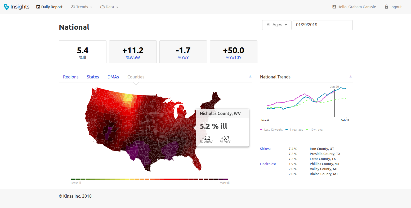Image resolution: width=411 pixels, height=208 pixels.
Task: Select the -1.7 %YoY metric tab
Action: tap(183, 52)
